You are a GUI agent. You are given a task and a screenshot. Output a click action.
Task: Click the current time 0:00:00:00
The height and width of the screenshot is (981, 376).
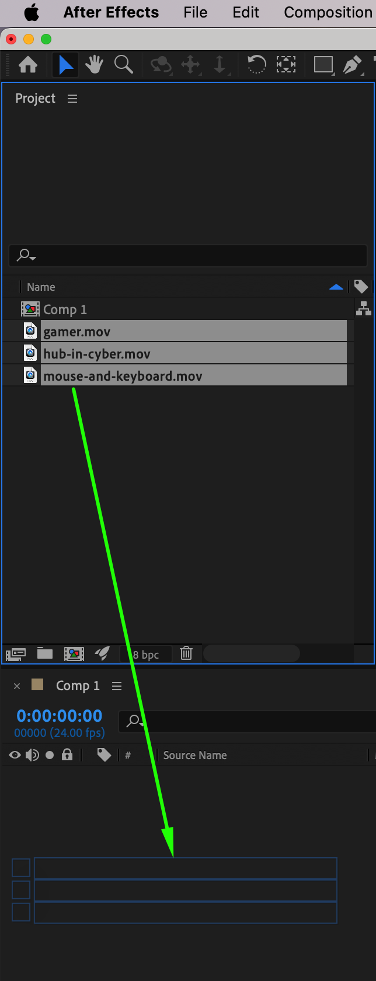pyautogui.click(x=60, y=715)
